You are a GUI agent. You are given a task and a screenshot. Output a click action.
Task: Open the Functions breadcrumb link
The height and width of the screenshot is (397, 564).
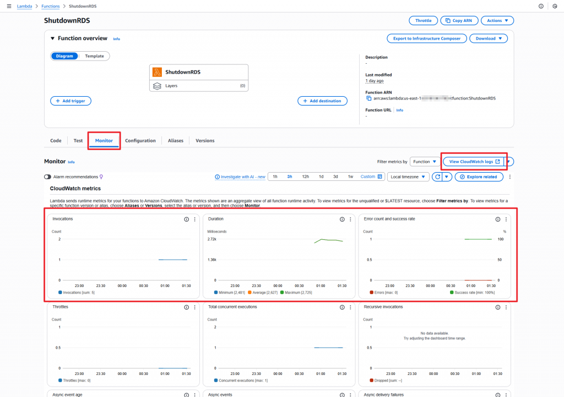pyautogui.click(x=50, y=7)
